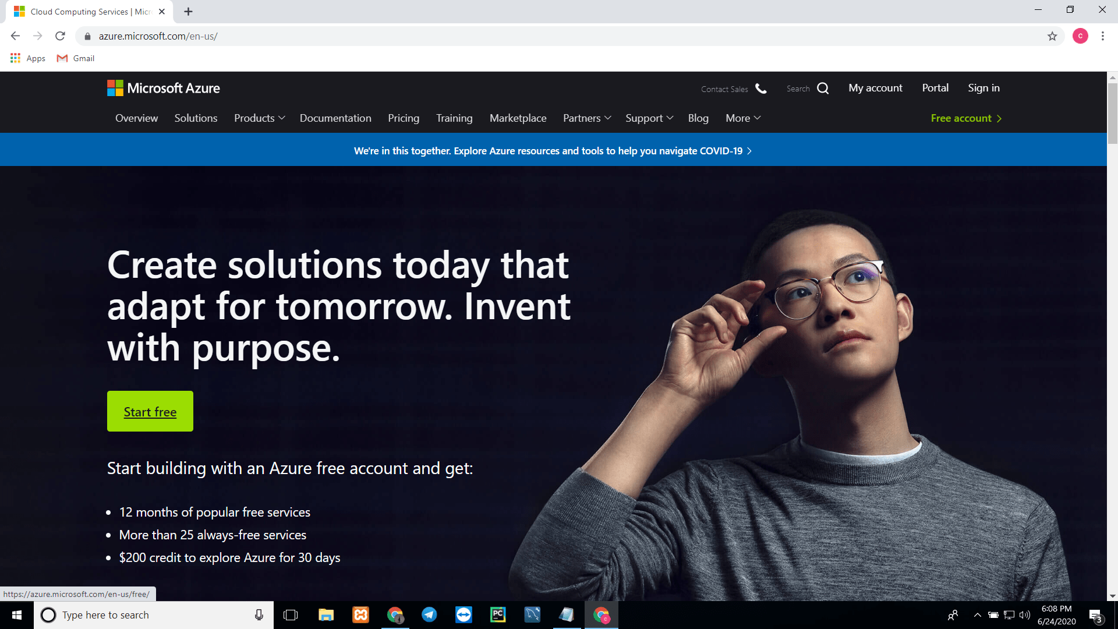This screenshot has width=1118, height=629.
Task: Expand the Support dropdown menu
Action: click(x=648, y=118)
